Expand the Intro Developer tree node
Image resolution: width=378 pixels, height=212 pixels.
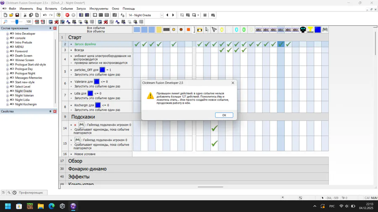coord(8,34)
